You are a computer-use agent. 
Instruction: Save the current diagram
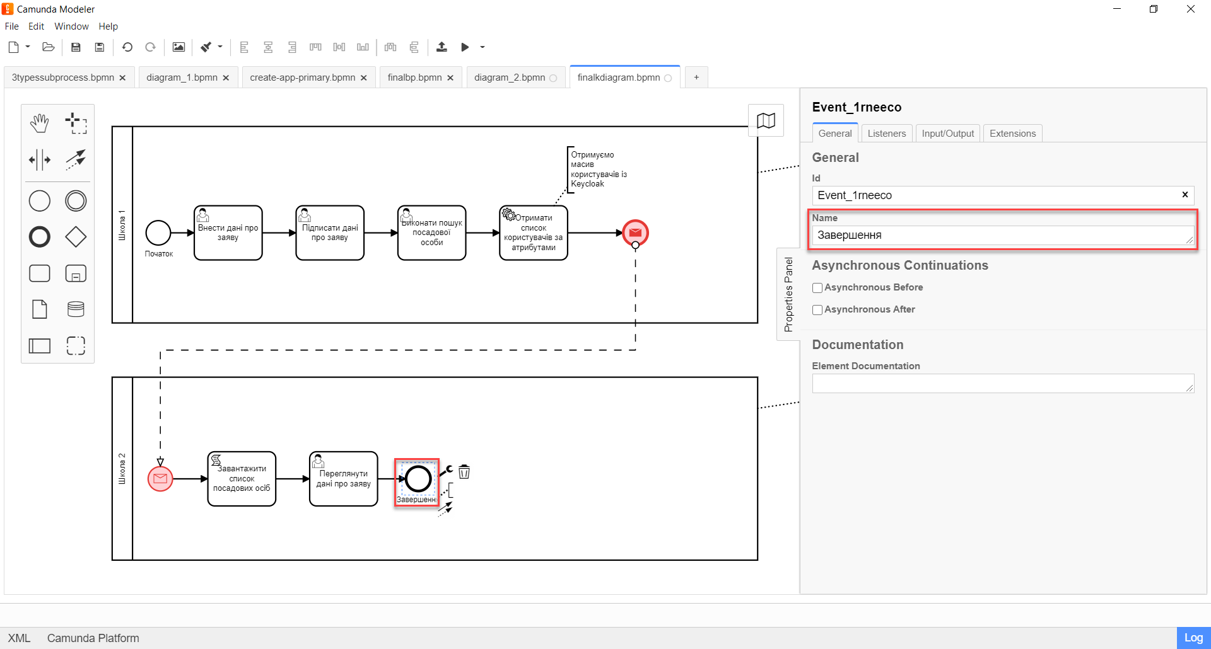coord(76,47)
